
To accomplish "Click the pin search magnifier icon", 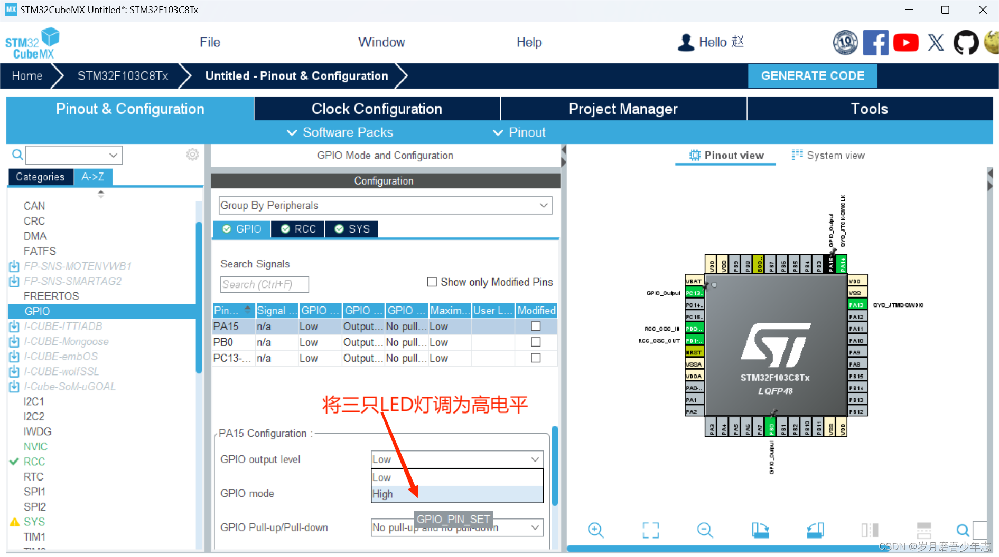I will (963, 530).
